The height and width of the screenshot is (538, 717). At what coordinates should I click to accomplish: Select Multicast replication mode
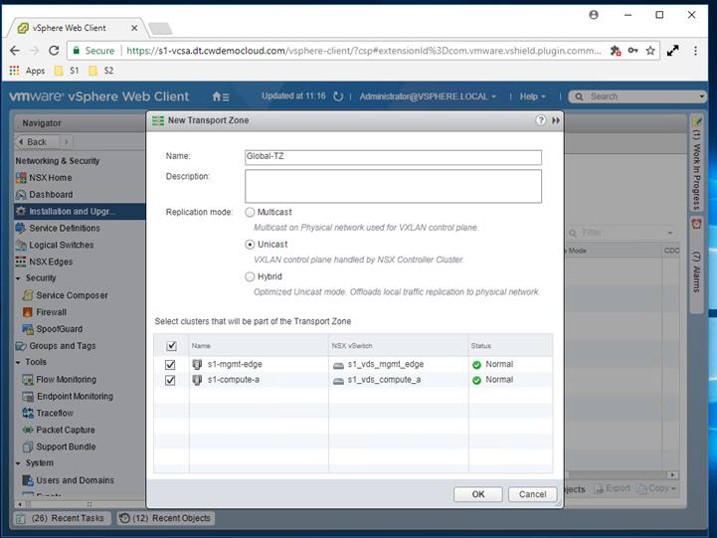click(250, 212)
